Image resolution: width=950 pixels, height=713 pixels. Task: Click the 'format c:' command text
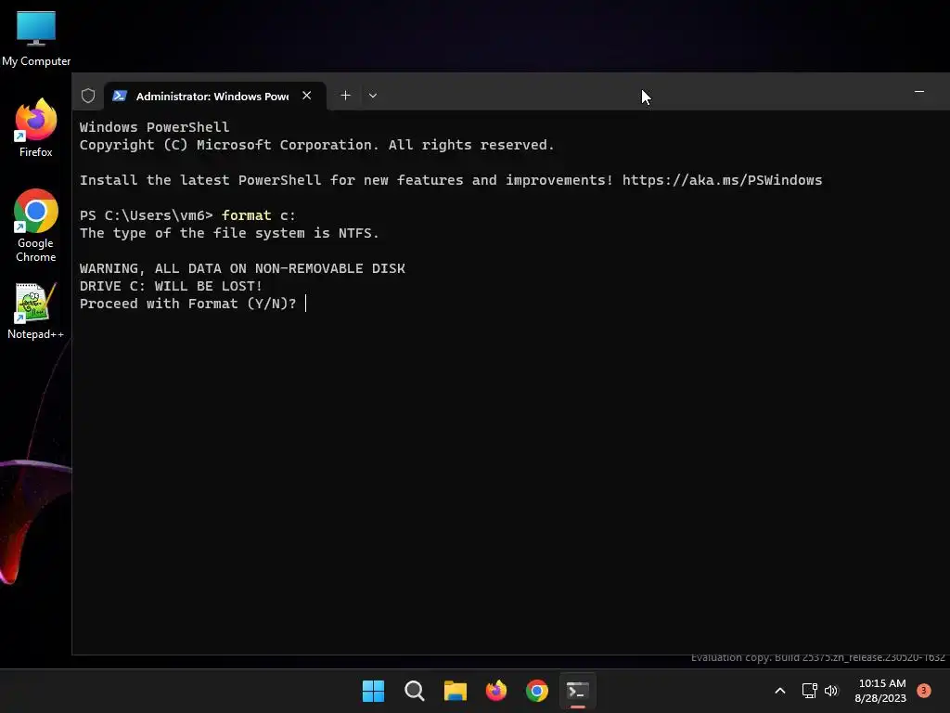tap(258, 215)
